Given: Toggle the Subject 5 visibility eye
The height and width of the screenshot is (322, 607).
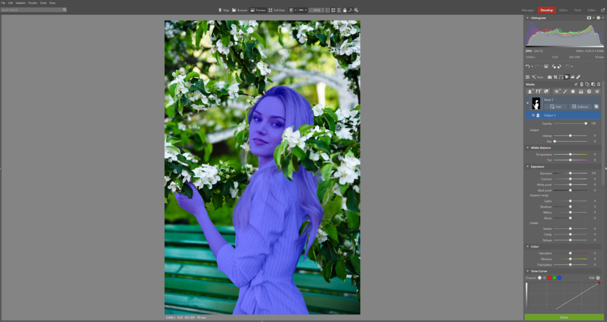Looking at the screenshot, I should (x=533, y=115).
